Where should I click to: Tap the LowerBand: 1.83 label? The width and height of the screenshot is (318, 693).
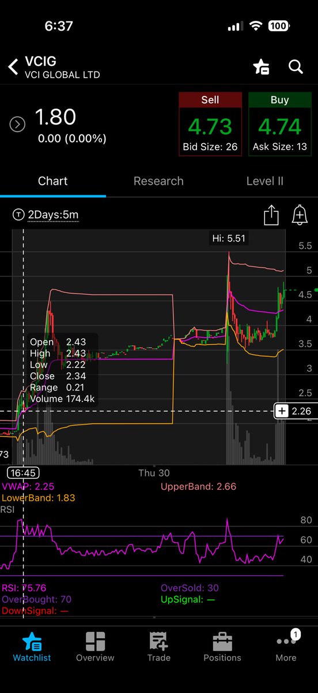[39, 498]
